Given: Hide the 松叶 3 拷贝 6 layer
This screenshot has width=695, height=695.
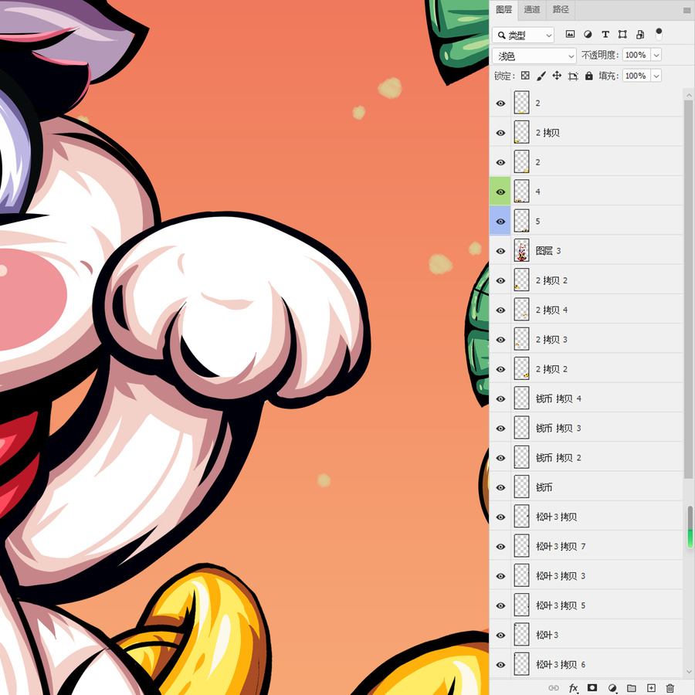Looking at the screenshot, I should coord(500,665).
